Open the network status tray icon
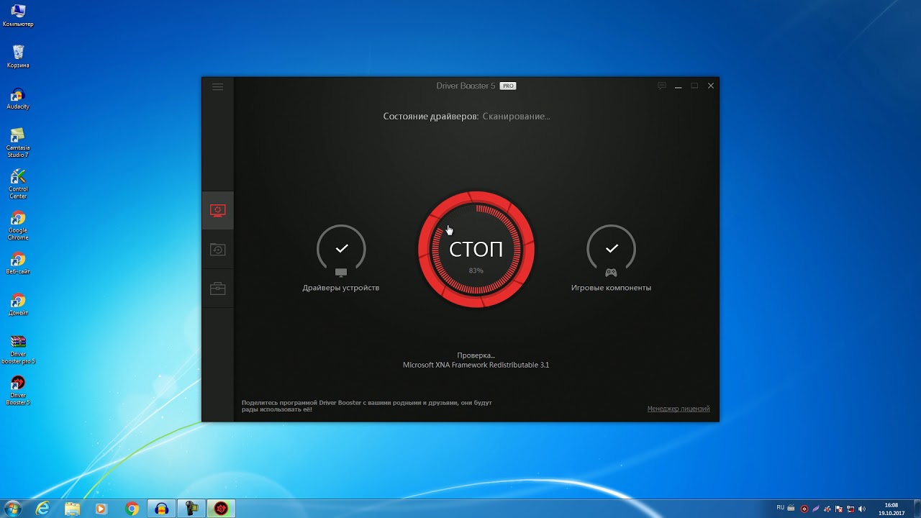The image size is (921, 518). 850,509
